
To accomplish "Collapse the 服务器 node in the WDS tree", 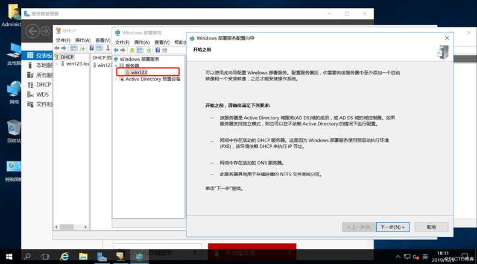I will [x=116, y=66].
